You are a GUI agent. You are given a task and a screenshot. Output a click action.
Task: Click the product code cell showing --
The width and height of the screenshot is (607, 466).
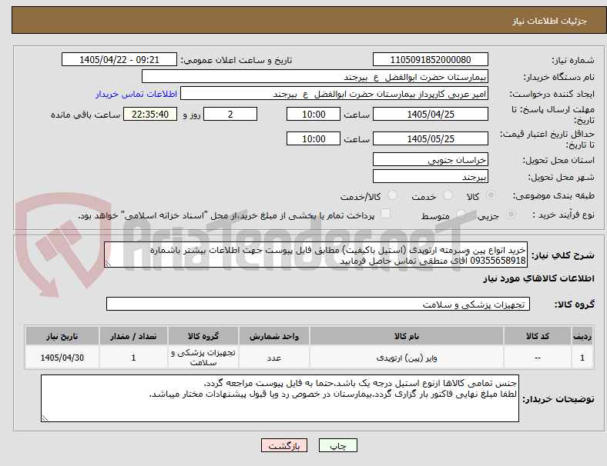[538, 358]
